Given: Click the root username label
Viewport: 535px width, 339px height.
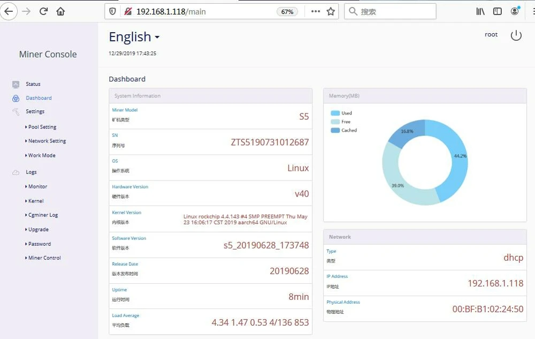Looking at the screenshot, I should click(491, 34).
